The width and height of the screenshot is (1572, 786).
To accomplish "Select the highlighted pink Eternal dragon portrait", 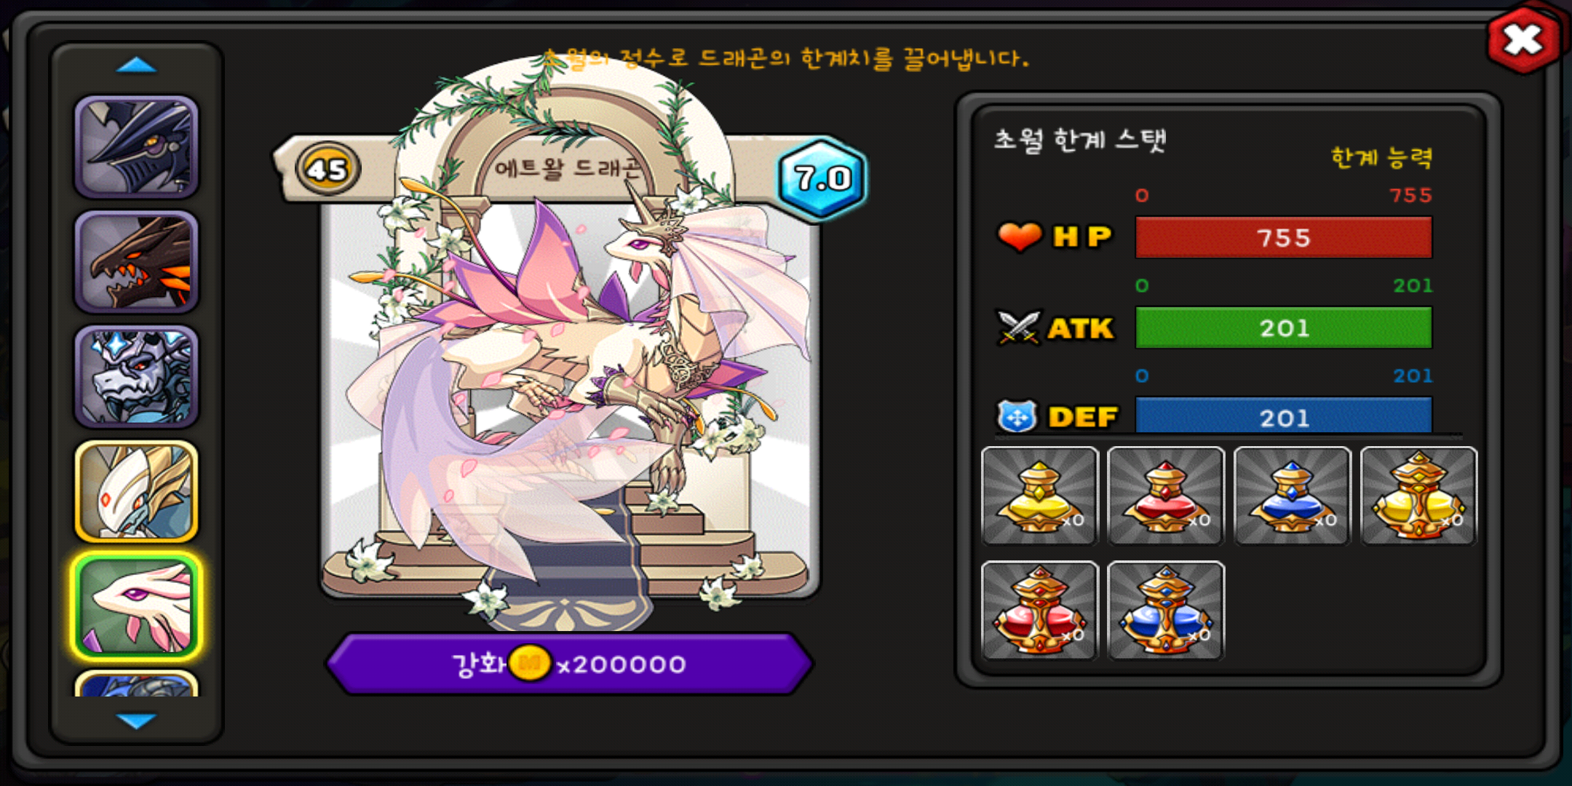I will click(x=136, y=606).
